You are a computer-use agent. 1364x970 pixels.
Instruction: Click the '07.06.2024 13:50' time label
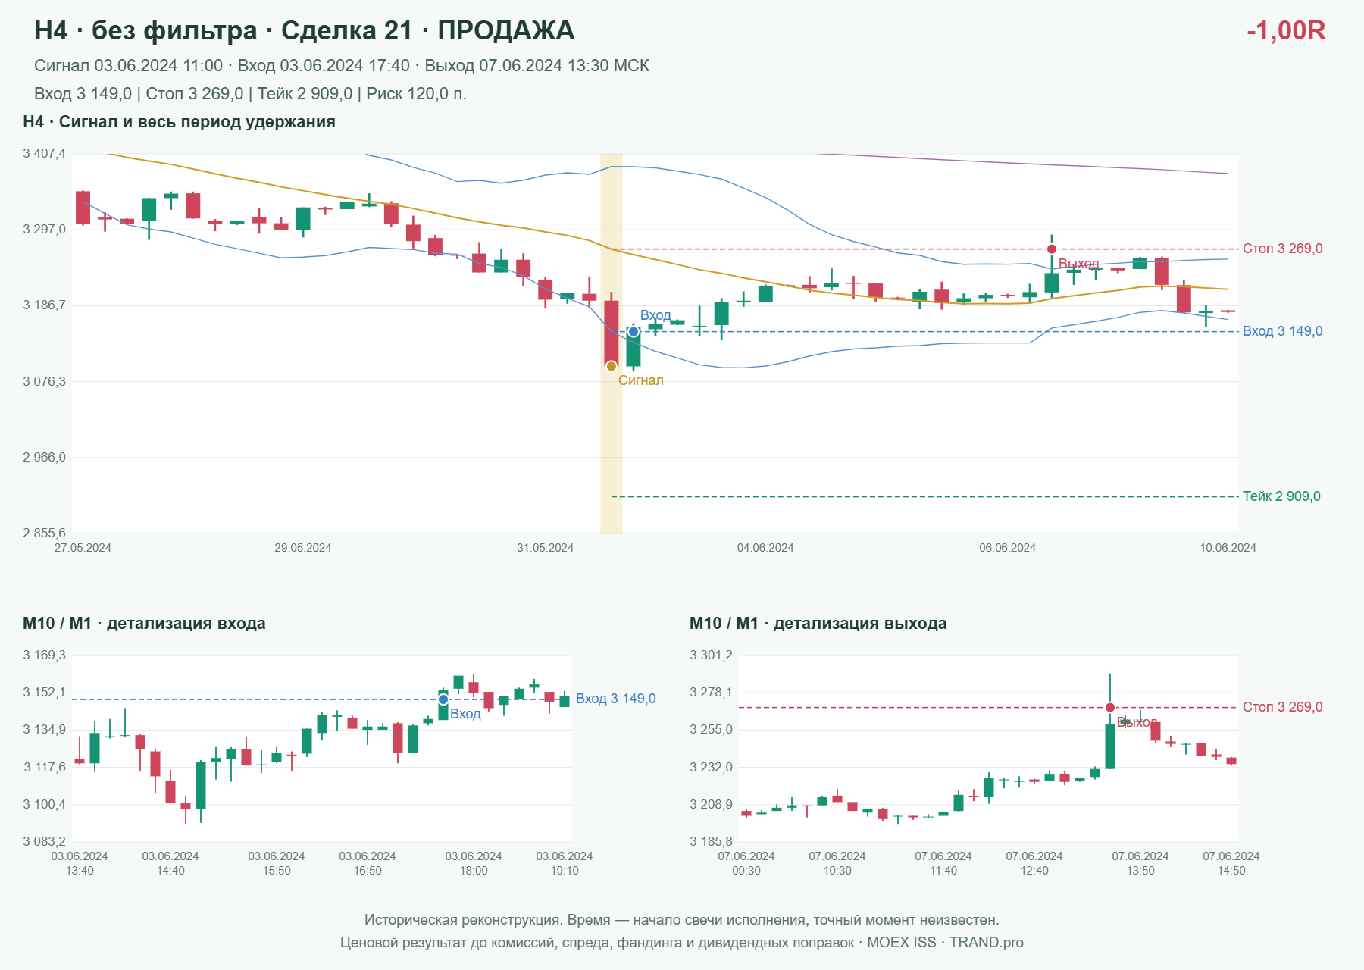(x=1140, y=863)
